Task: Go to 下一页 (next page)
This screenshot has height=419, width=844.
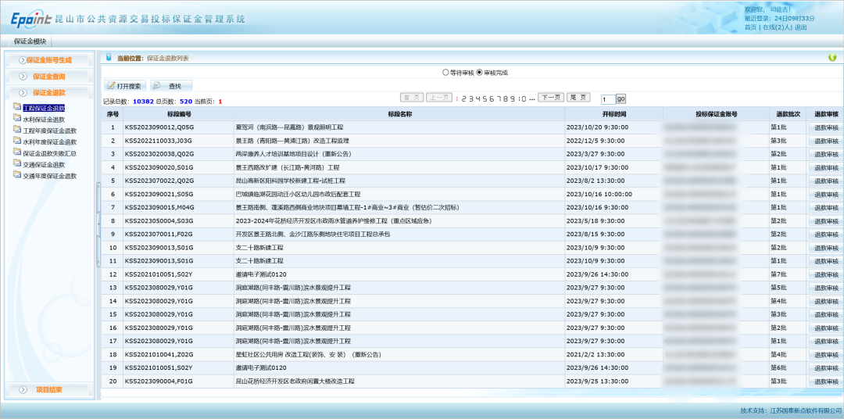Action: tap(551, 98)
